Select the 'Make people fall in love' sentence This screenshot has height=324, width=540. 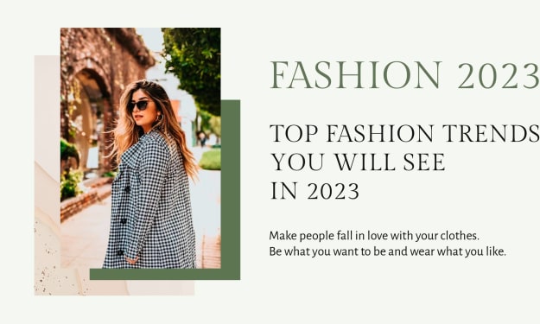(374, 236)
